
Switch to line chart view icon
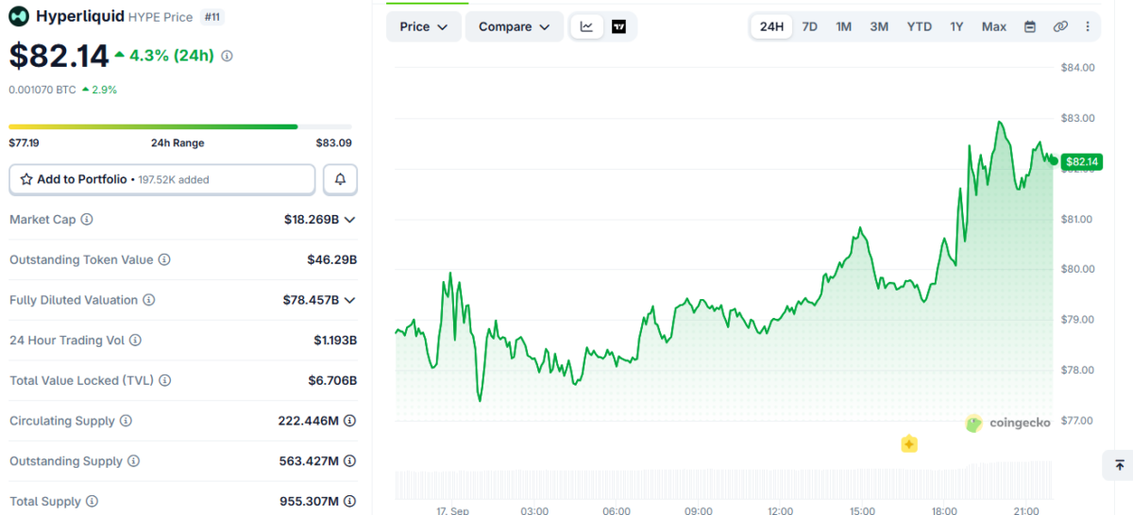[586, 26]
